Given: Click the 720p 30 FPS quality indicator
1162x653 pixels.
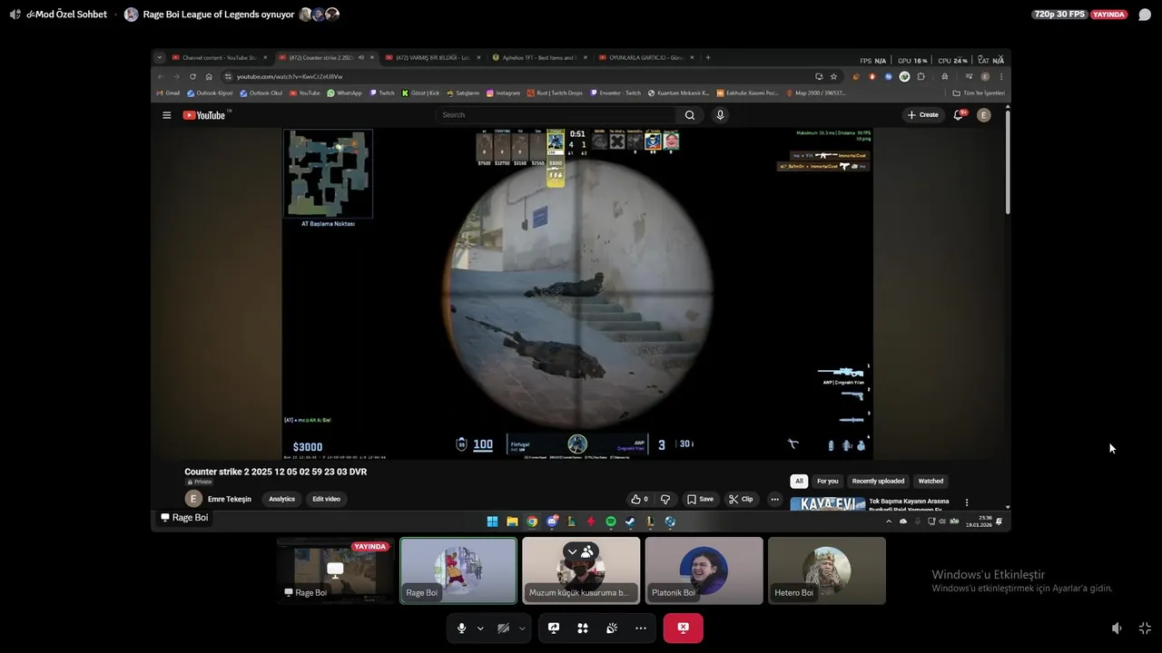Looking at the screenshot, I should pos(1059,15).
